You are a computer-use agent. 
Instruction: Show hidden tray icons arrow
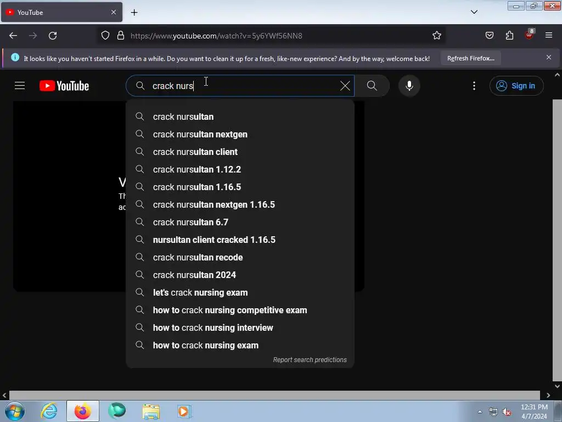480,412
